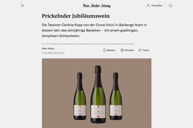Click the reading progress bar under intro
The height and width of the screenshot is (128, 193).
pos(96,44)
